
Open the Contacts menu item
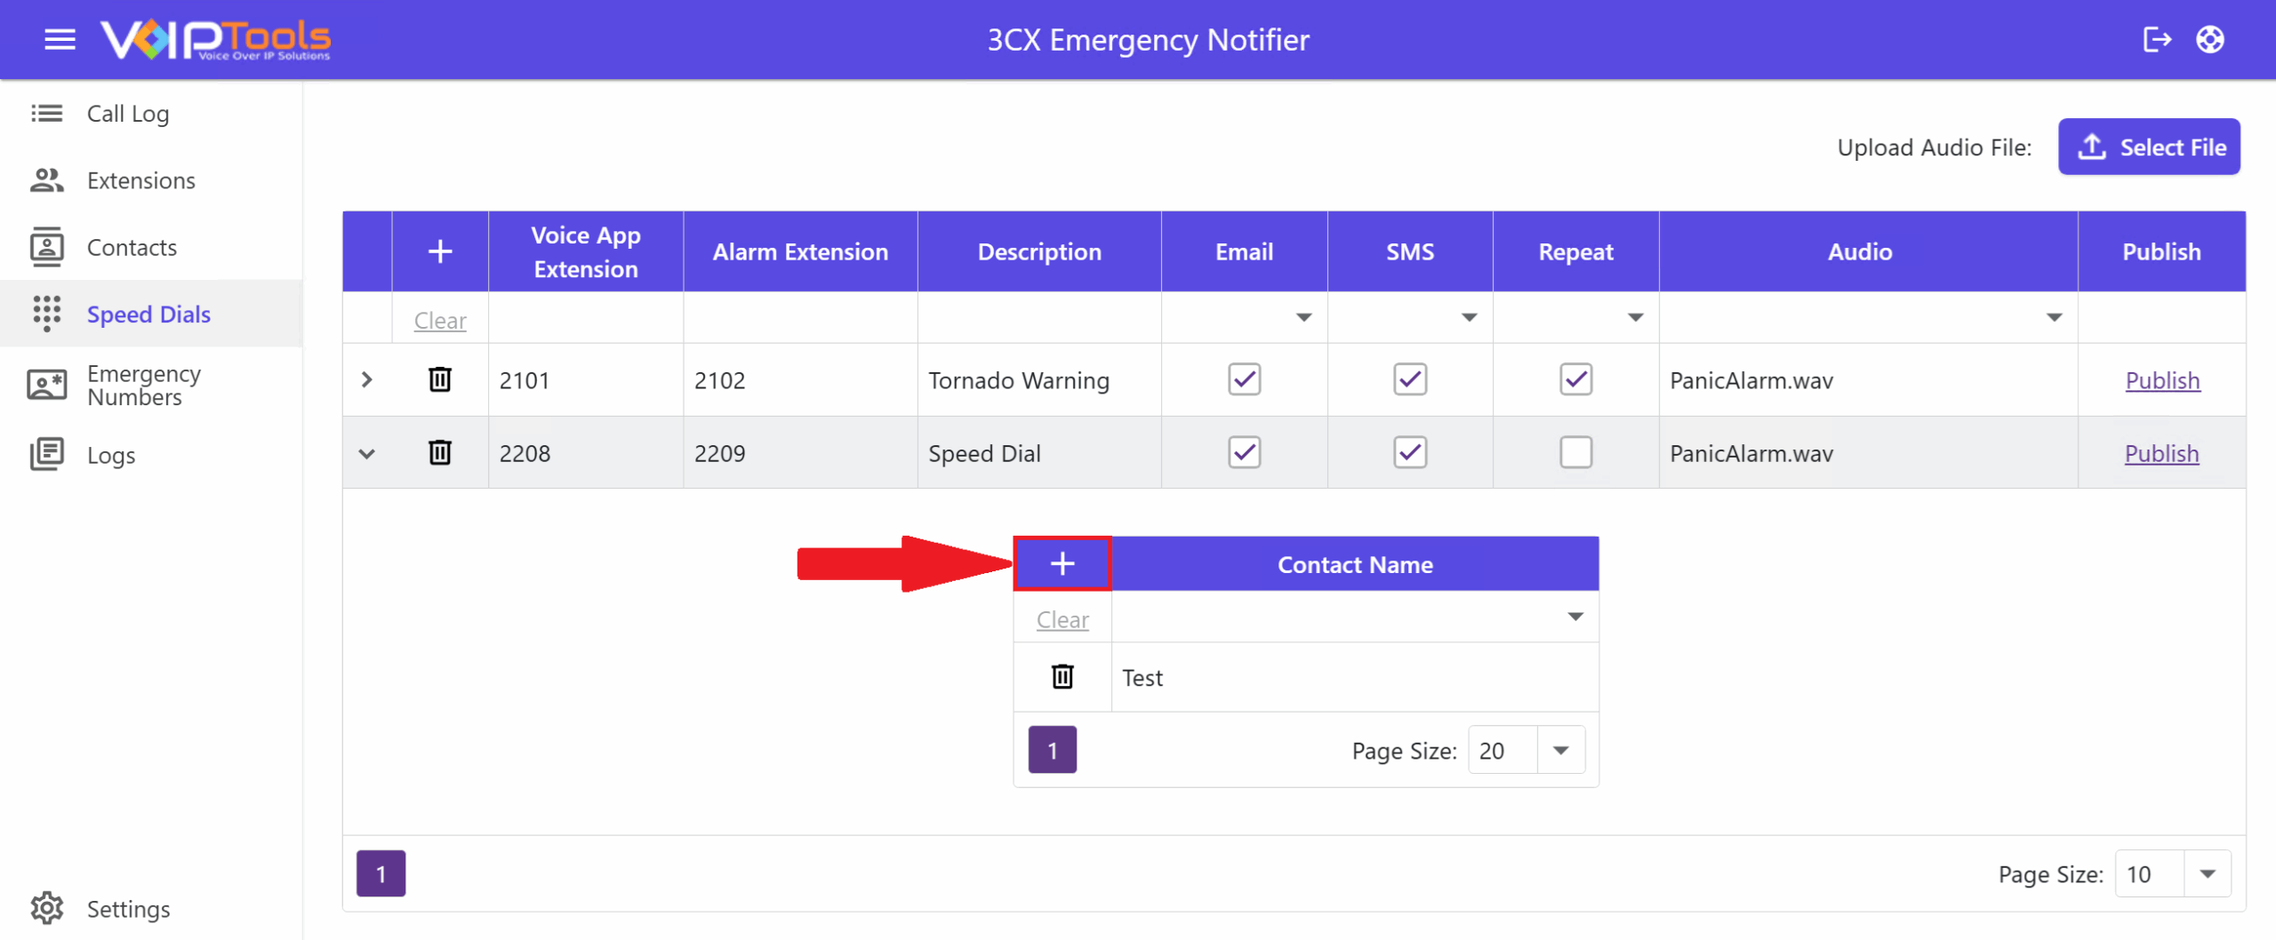tap(151, 247)
